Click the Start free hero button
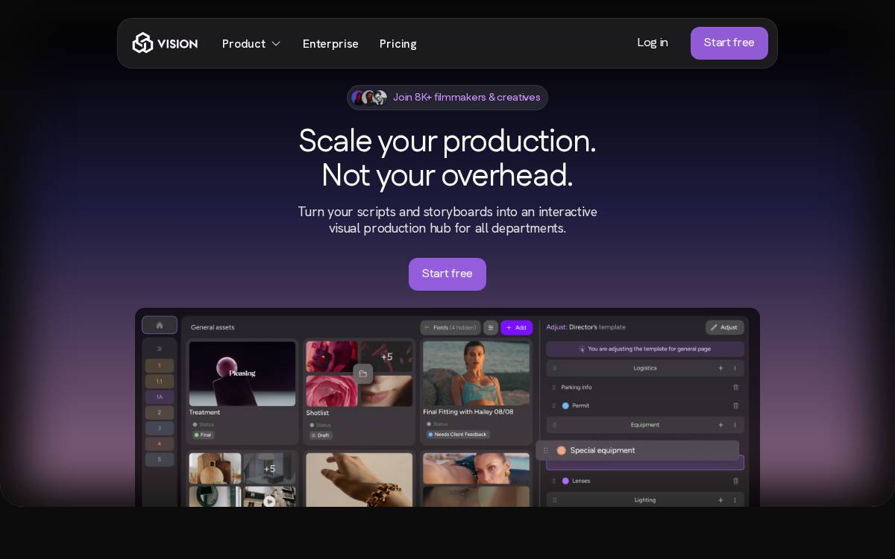Screen dimensions: 895x559 (447, 274)
